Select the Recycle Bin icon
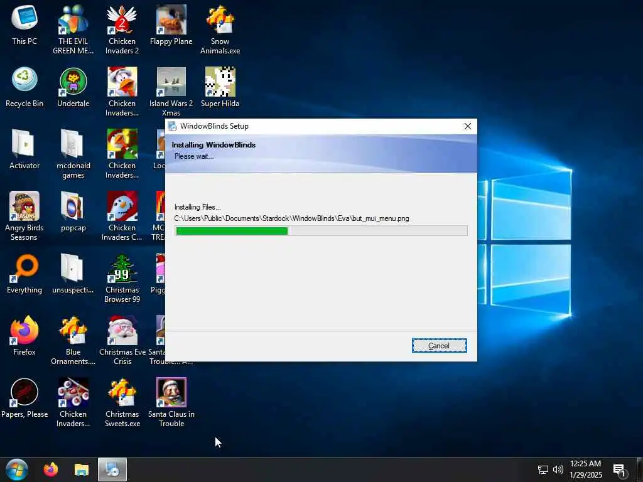This screenshot has height=482, width=643. pos(24,87)
